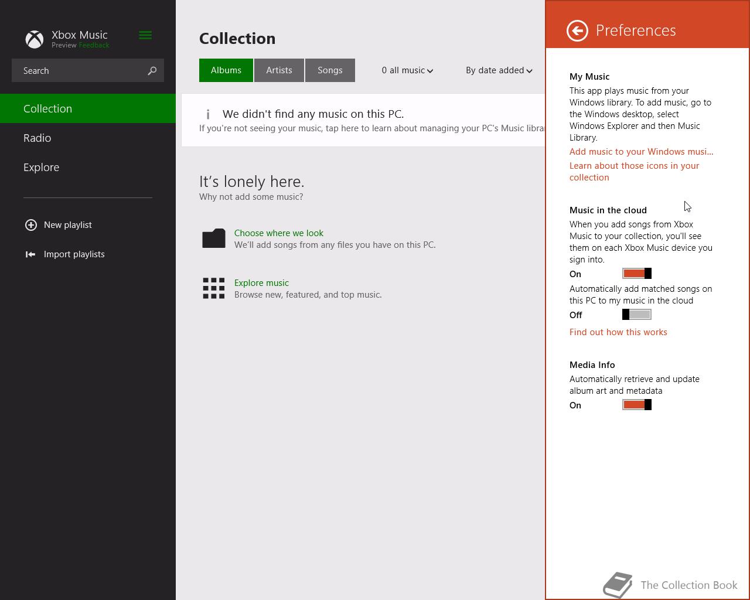Image resolution: width=750 pixels, height=600 pixels.
Task: Click the Feedback link under Xbox Music
Action: (94, 45)
